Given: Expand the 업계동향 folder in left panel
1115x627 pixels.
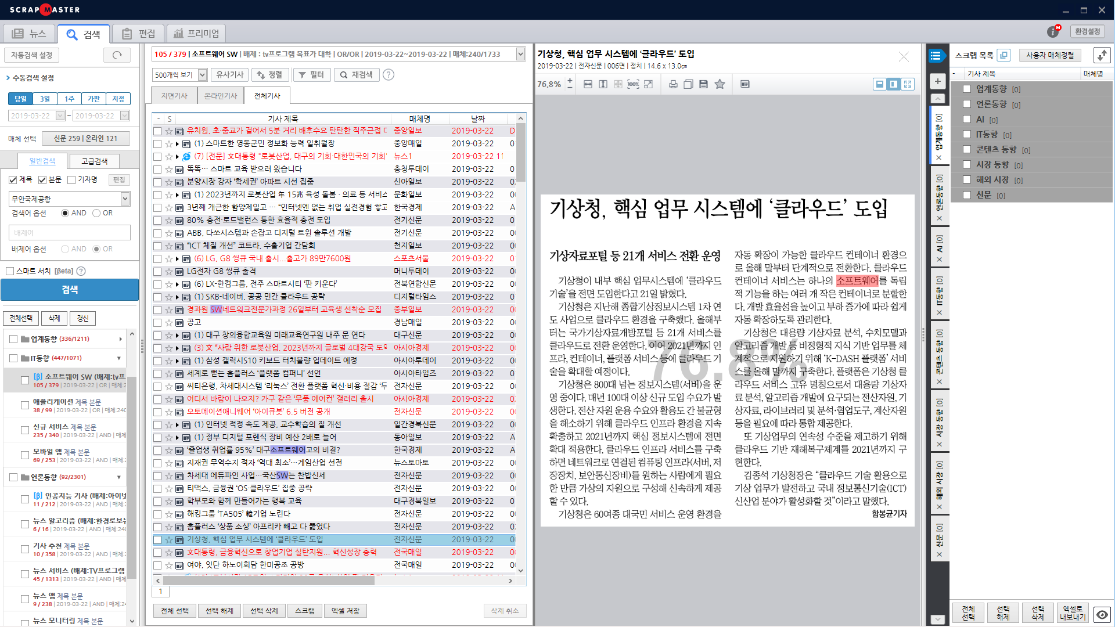Looking at the screenshot, I should tap(120, 338).
